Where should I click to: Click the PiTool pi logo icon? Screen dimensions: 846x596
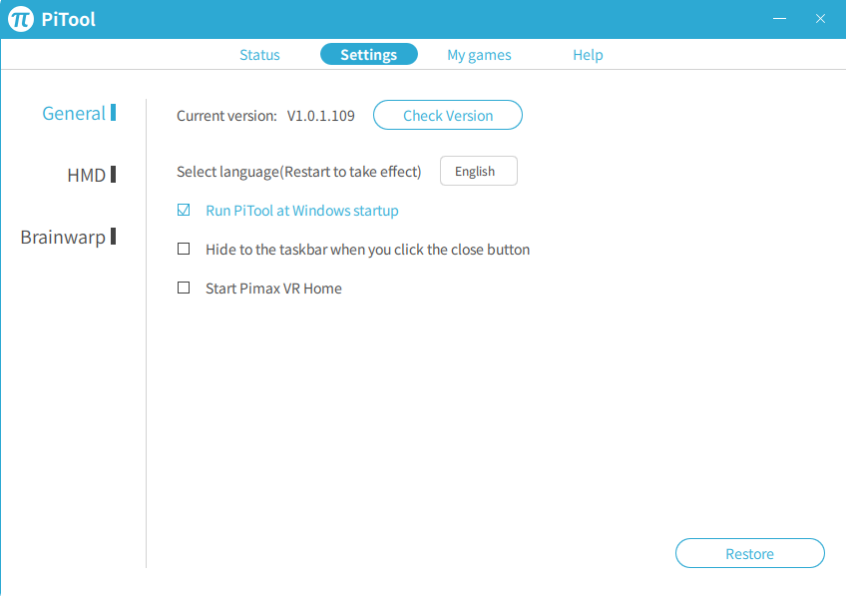pyautogui.click(x=21, y=19)
